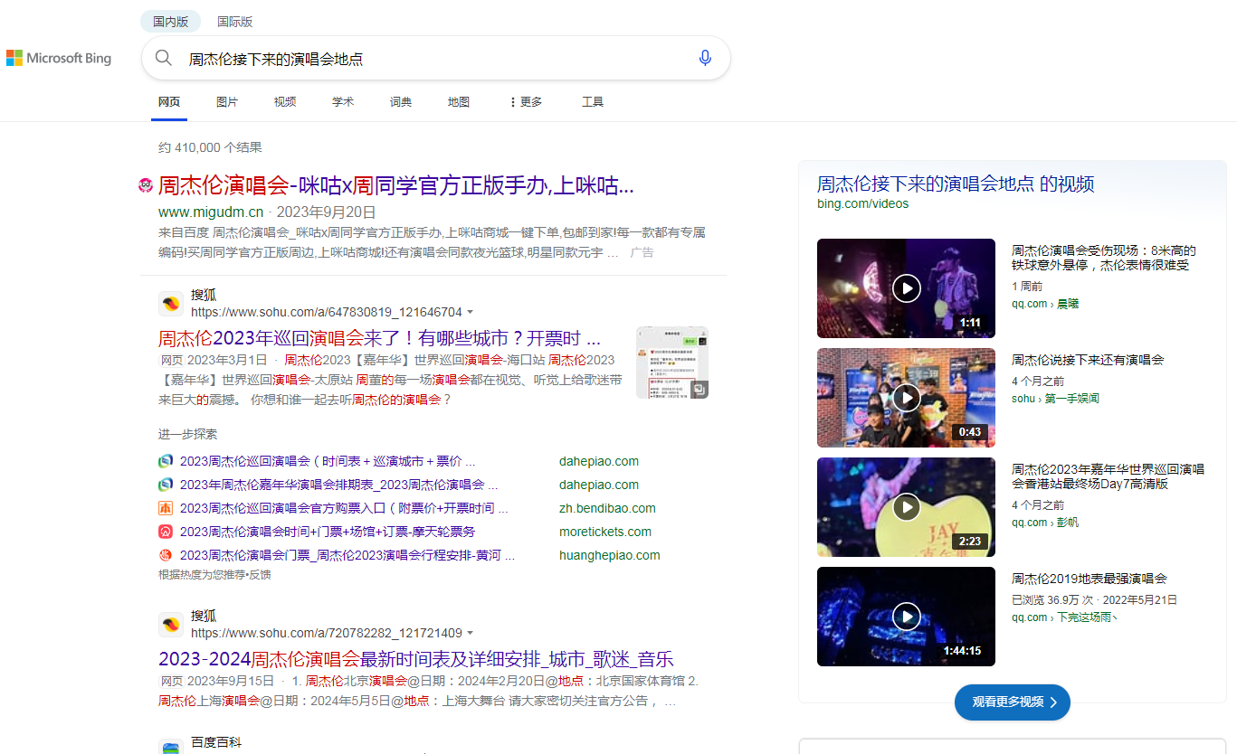The image size is (1237, 754).
Task: Click the moretickets.com red favicon
Action: click(x=166, y=531)
